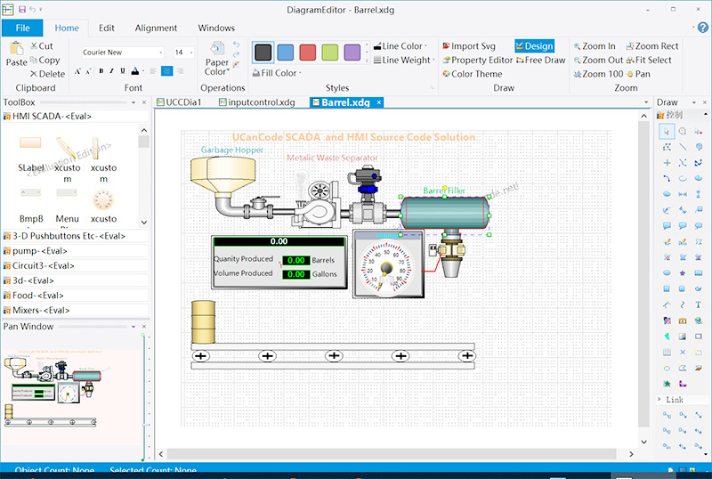Open the File menu

[x=23, y=28]
